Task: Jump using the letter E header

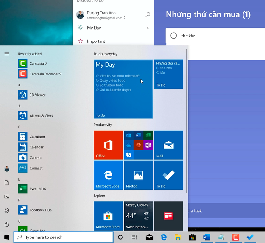Action: [19, 179]
